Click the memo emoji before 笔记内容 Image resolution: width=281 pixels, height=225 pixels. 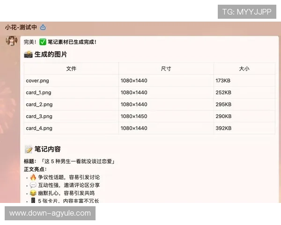[28, 149]
